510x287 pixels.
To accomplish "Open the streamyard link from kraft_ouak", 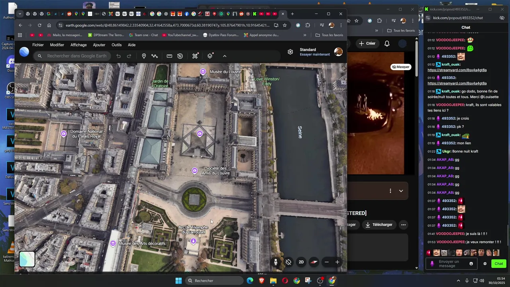I will tap(457, 70).
